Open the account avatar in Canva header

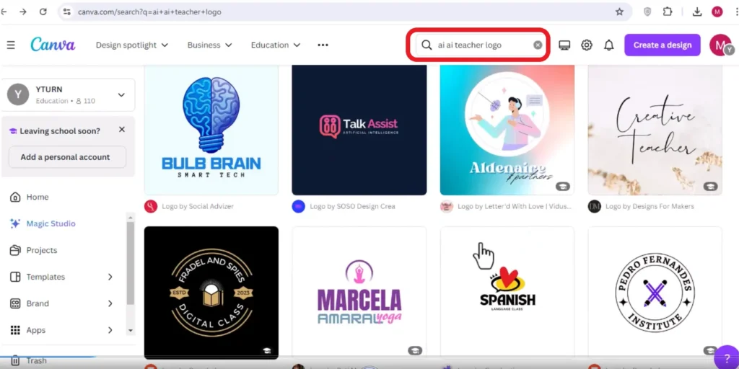click(x=721, y=45)
